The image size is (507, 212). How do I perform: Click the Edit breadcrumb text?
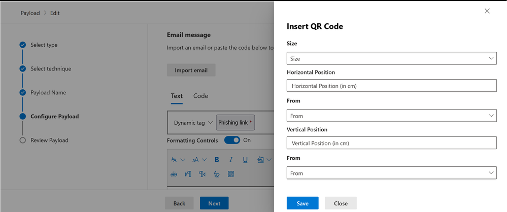(55, 13)
